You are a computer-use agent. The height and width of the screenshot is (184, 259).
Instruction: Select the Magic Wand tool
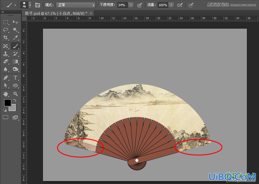15,30
